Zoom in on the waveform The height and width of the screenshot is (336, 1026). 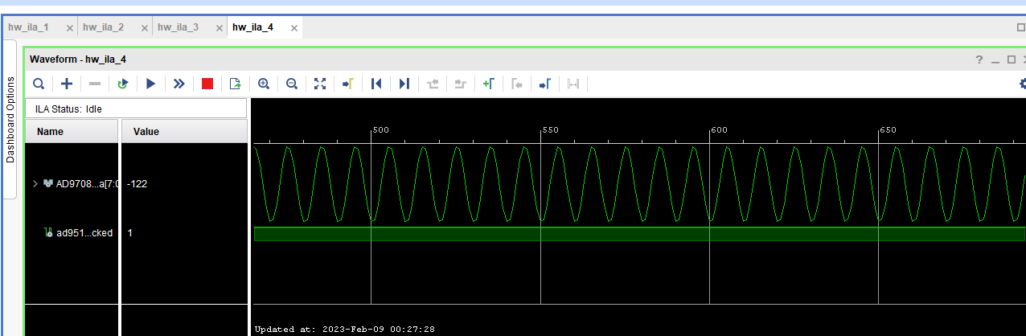264,84
